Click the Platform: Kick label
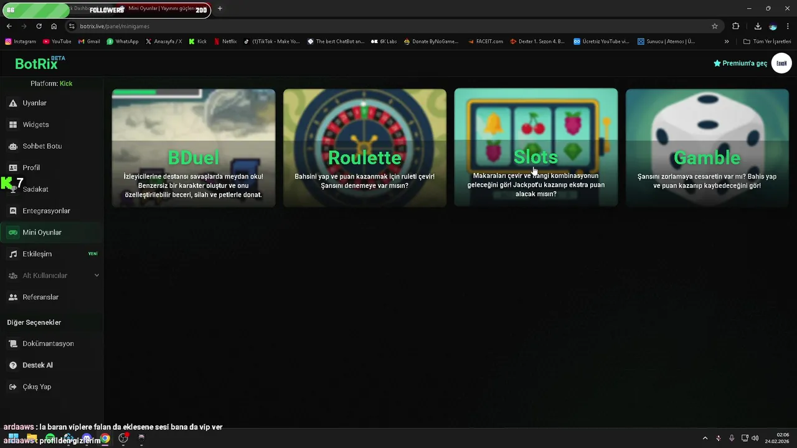Viewport: 797px width, 448px height. (x=52, y=83)
